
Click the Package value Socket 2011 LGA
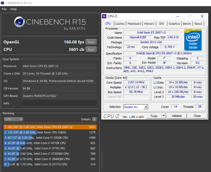click(151, 42)
